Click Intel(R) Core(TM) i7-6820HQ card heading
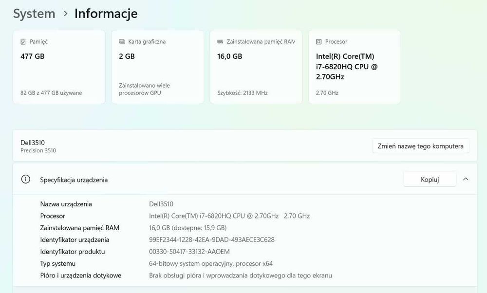487x293 pixels. pos(347,66)
